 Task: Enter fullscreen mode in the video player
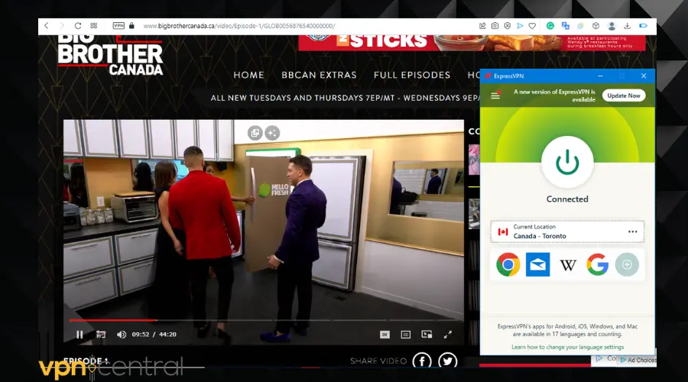(449, 334)
